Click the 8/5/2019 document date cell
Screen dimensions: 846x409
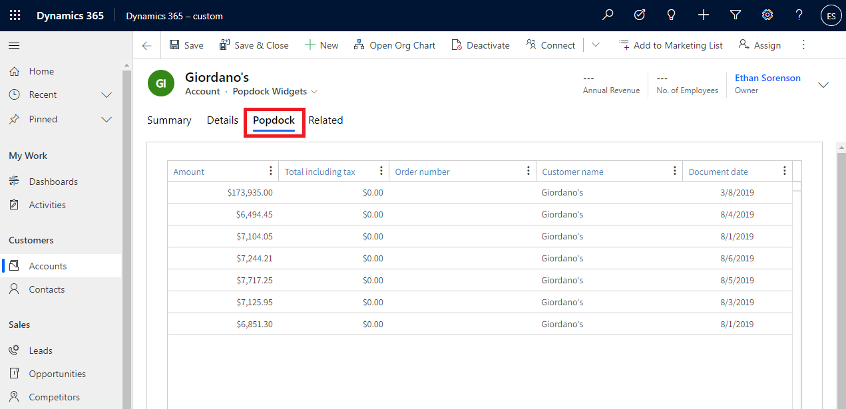coord(738,281)
